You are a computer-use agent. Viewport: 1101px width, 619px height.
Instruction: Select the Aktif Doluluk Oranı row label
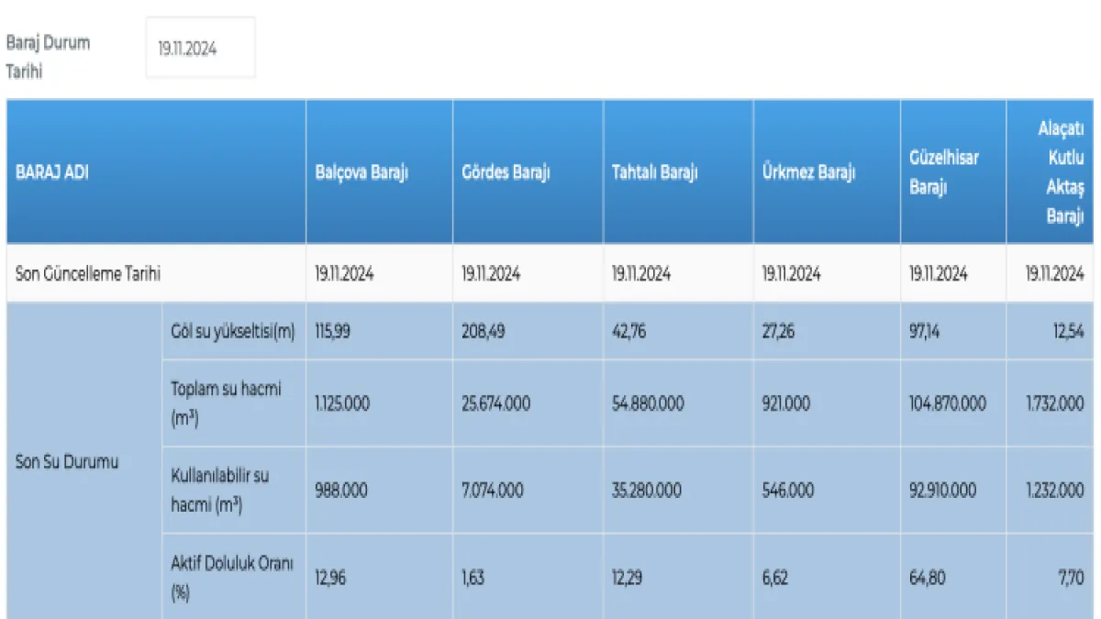pos(231,578)
